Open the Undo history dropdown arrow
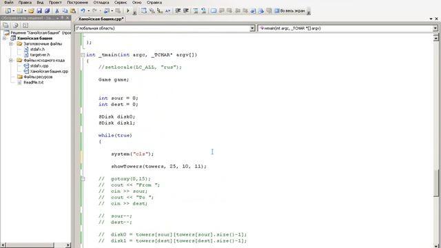The height and width of the screenshot is (248, 441). click(x=88, y=11)
